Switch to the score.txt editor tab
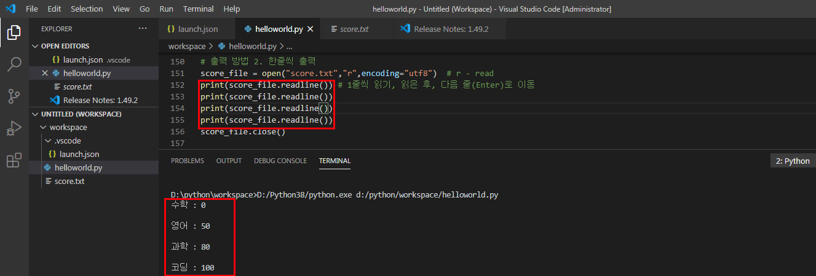The image size is (816, 276). click(x=357, y=29)
